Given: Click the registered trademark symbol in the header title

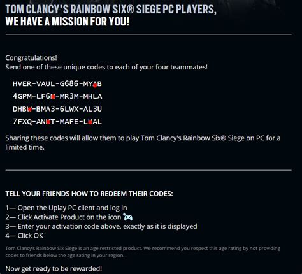Looking at the screenshot, I should tap(131, 10).
